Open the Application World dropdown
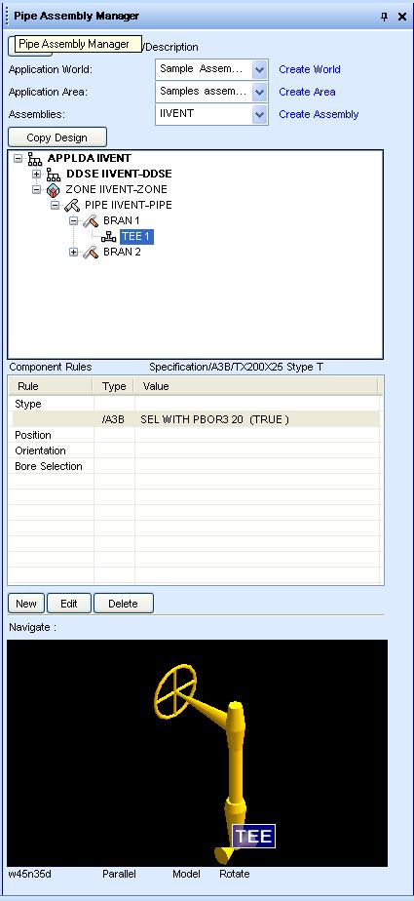This screenshot has height=901, width=414. (x=259, y=69)
